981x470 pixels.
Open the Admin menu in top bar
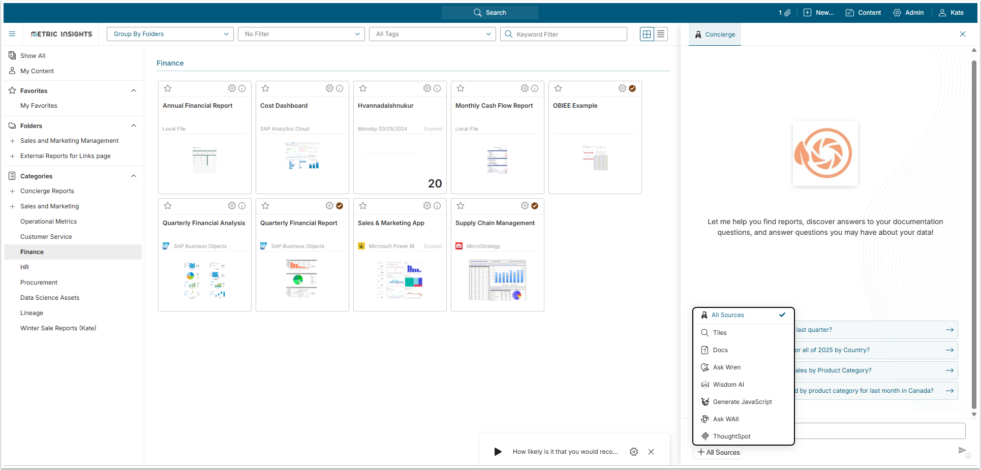tap(908, 13)
